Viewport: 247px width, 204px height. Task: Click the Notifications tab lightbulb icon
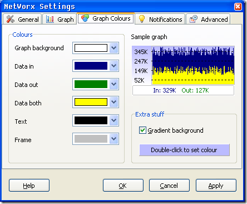[142, 19]
